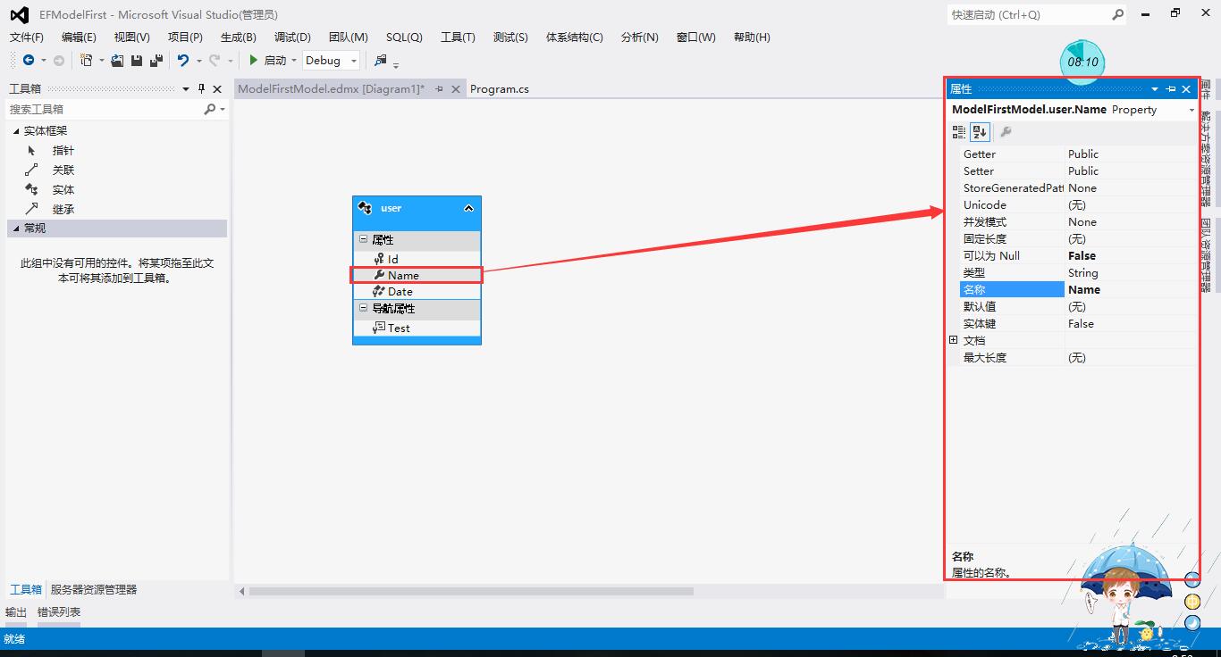Open the 生成(B) menu
Screen dimensions: 1221x657
pos(238,37)
